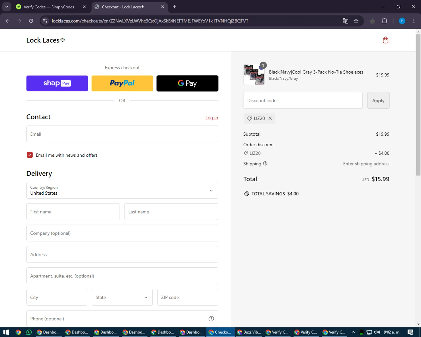Click the shipping info question mark icon
This screenshot has width=421, height=337.
click(x=265, y=163)
